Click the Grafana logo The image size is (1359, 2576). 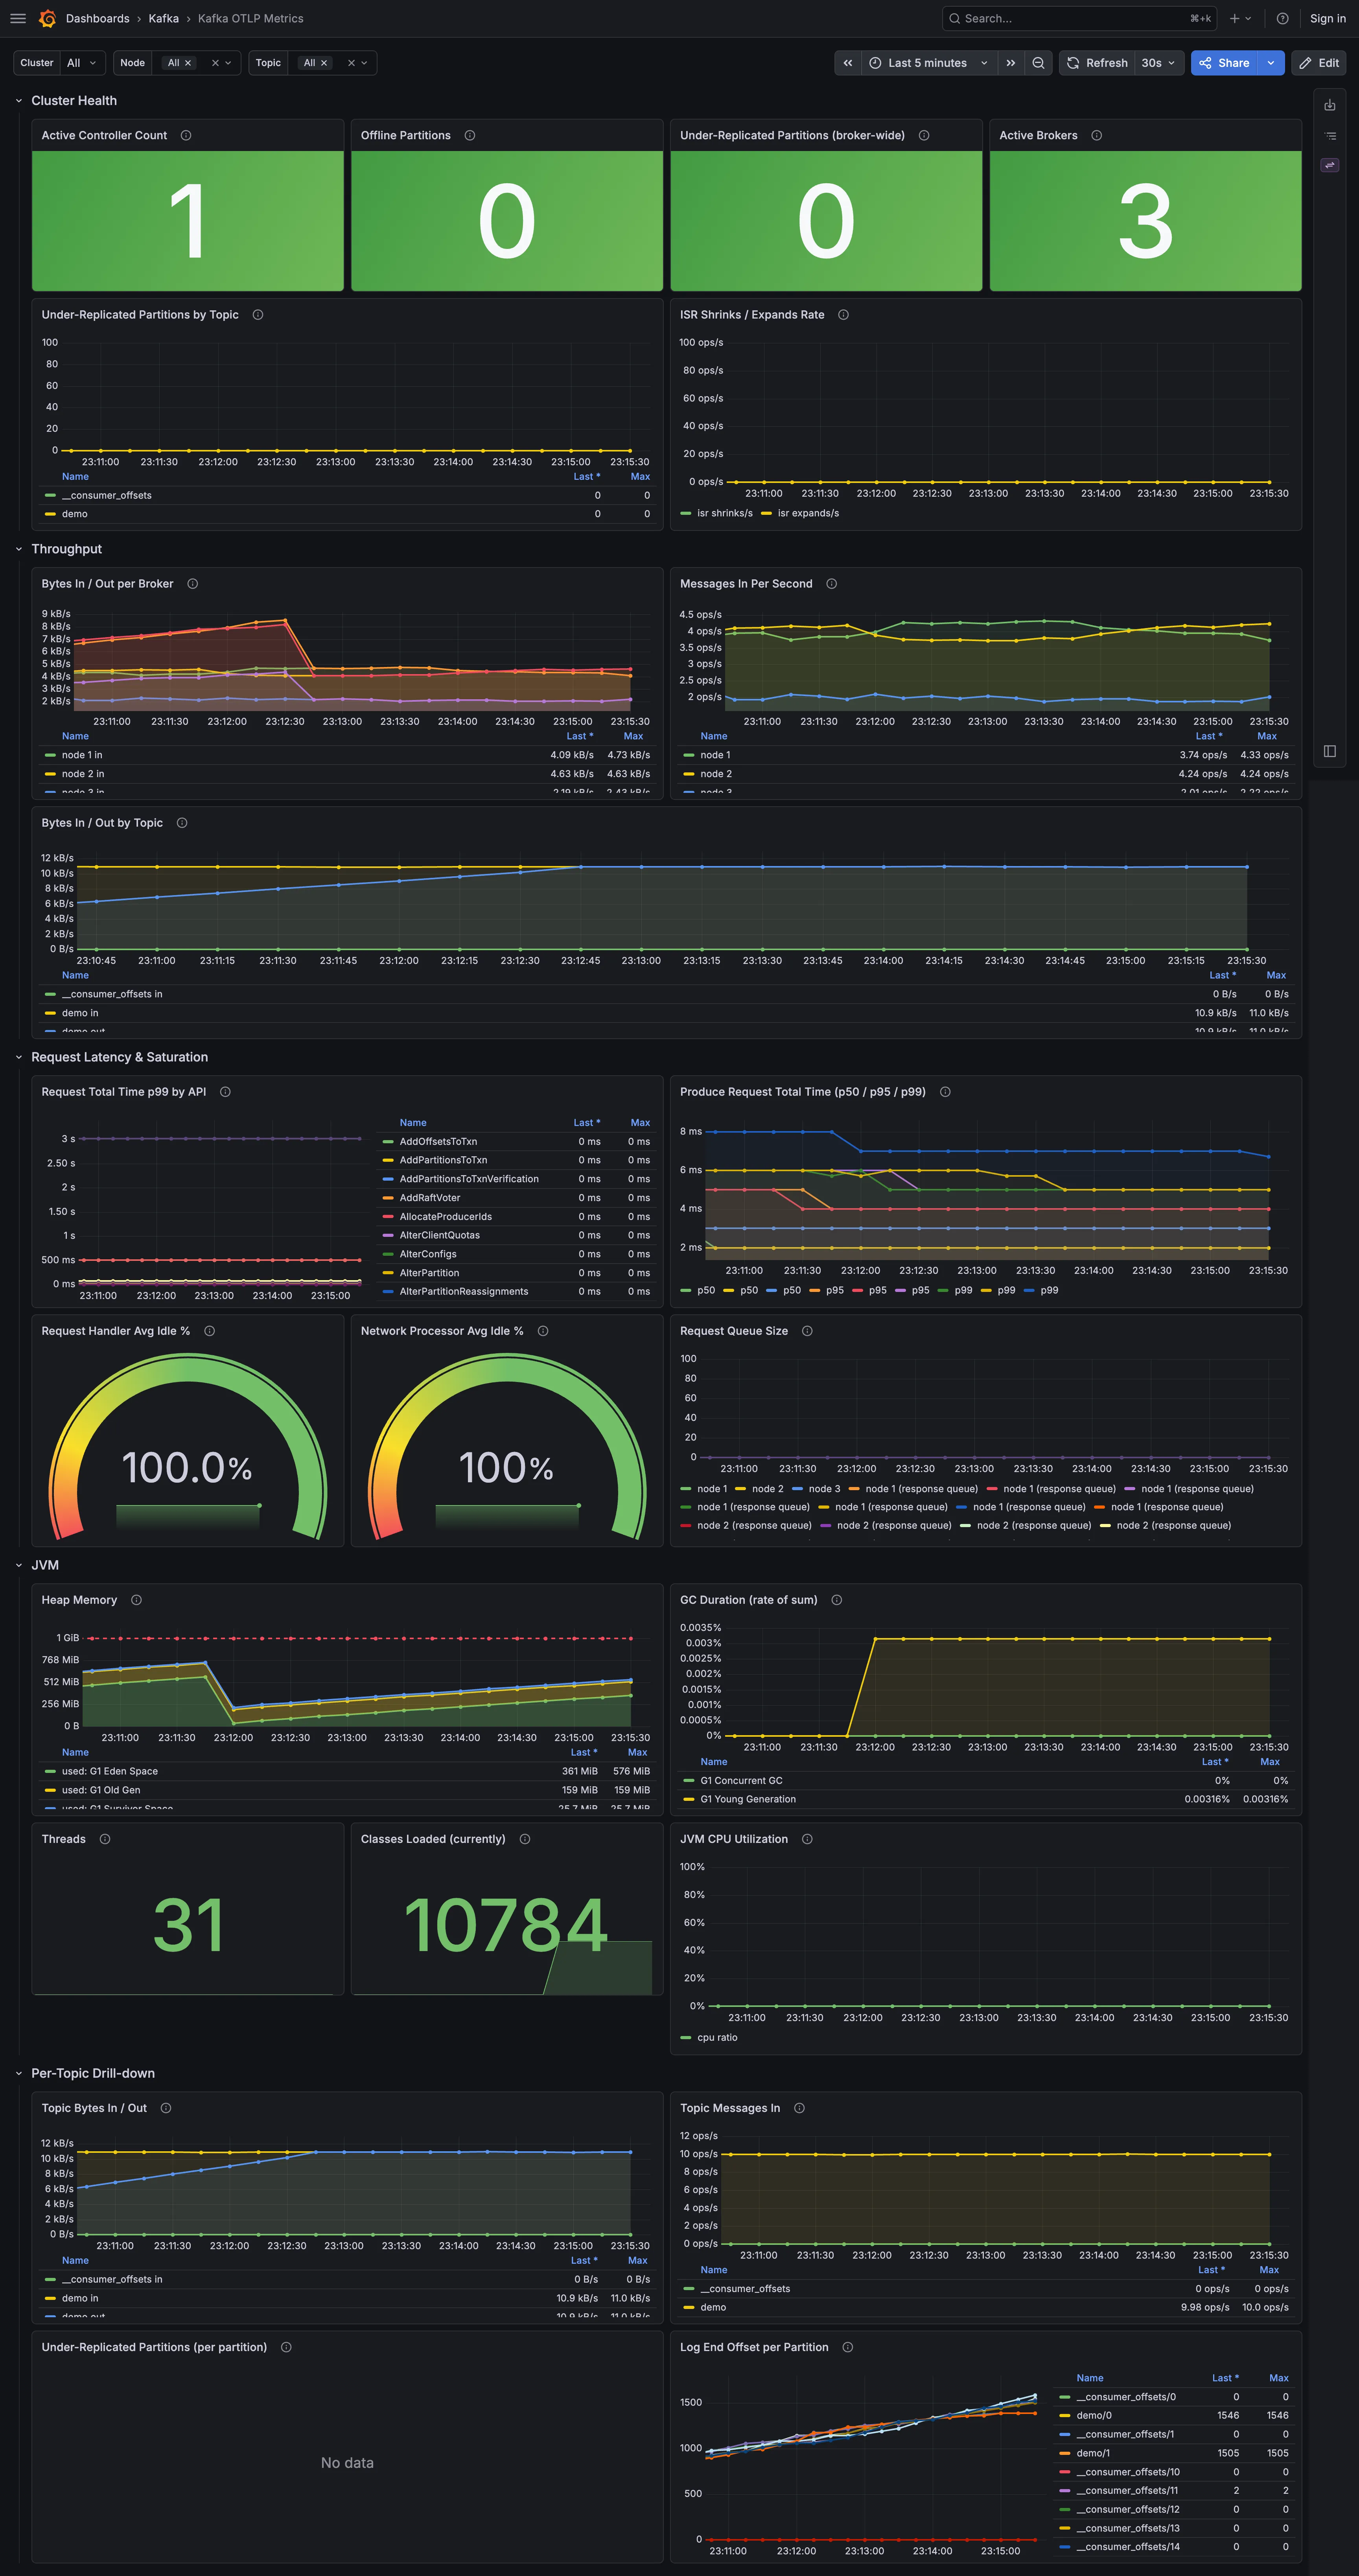pyautogui.click(x=47, y=18)
